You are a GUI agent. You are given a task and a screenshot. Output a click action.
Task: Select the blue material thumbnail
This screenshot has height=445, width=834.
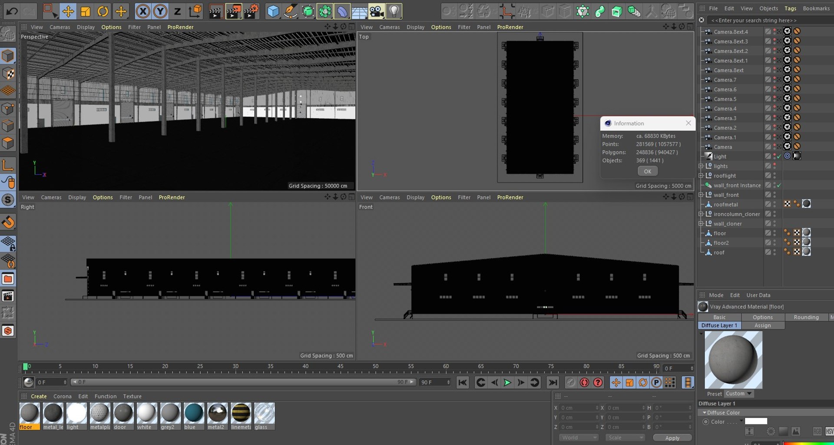coord(193,413)
